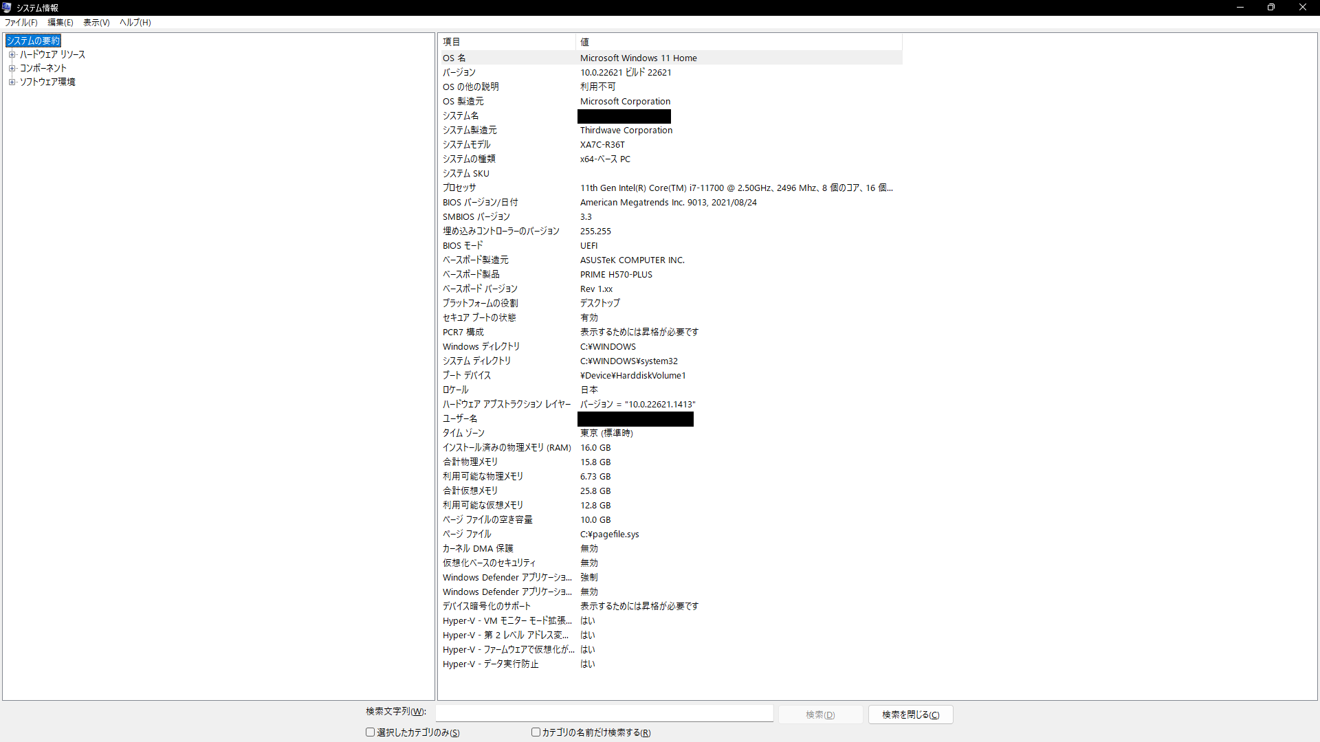Select the C:¥WINDOWS¥system32 value
This screenshot has width=1320, height=742.
point(629,361)
